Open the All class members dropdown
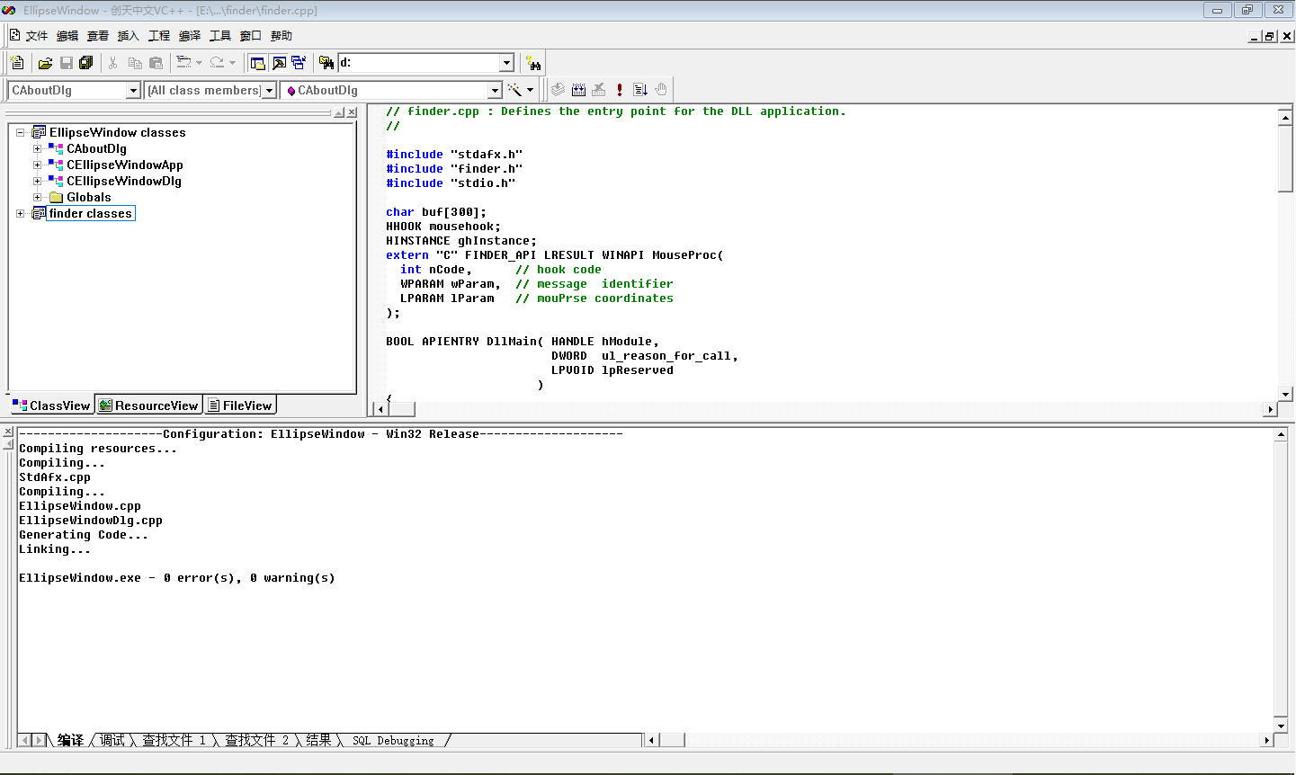The image size is (1296, 775). tap(269, 91)
